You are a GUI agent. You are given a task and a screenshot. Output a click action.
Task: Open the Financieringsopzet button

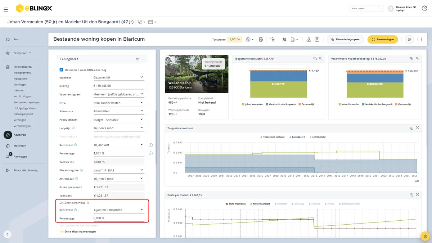coord(346,39)
